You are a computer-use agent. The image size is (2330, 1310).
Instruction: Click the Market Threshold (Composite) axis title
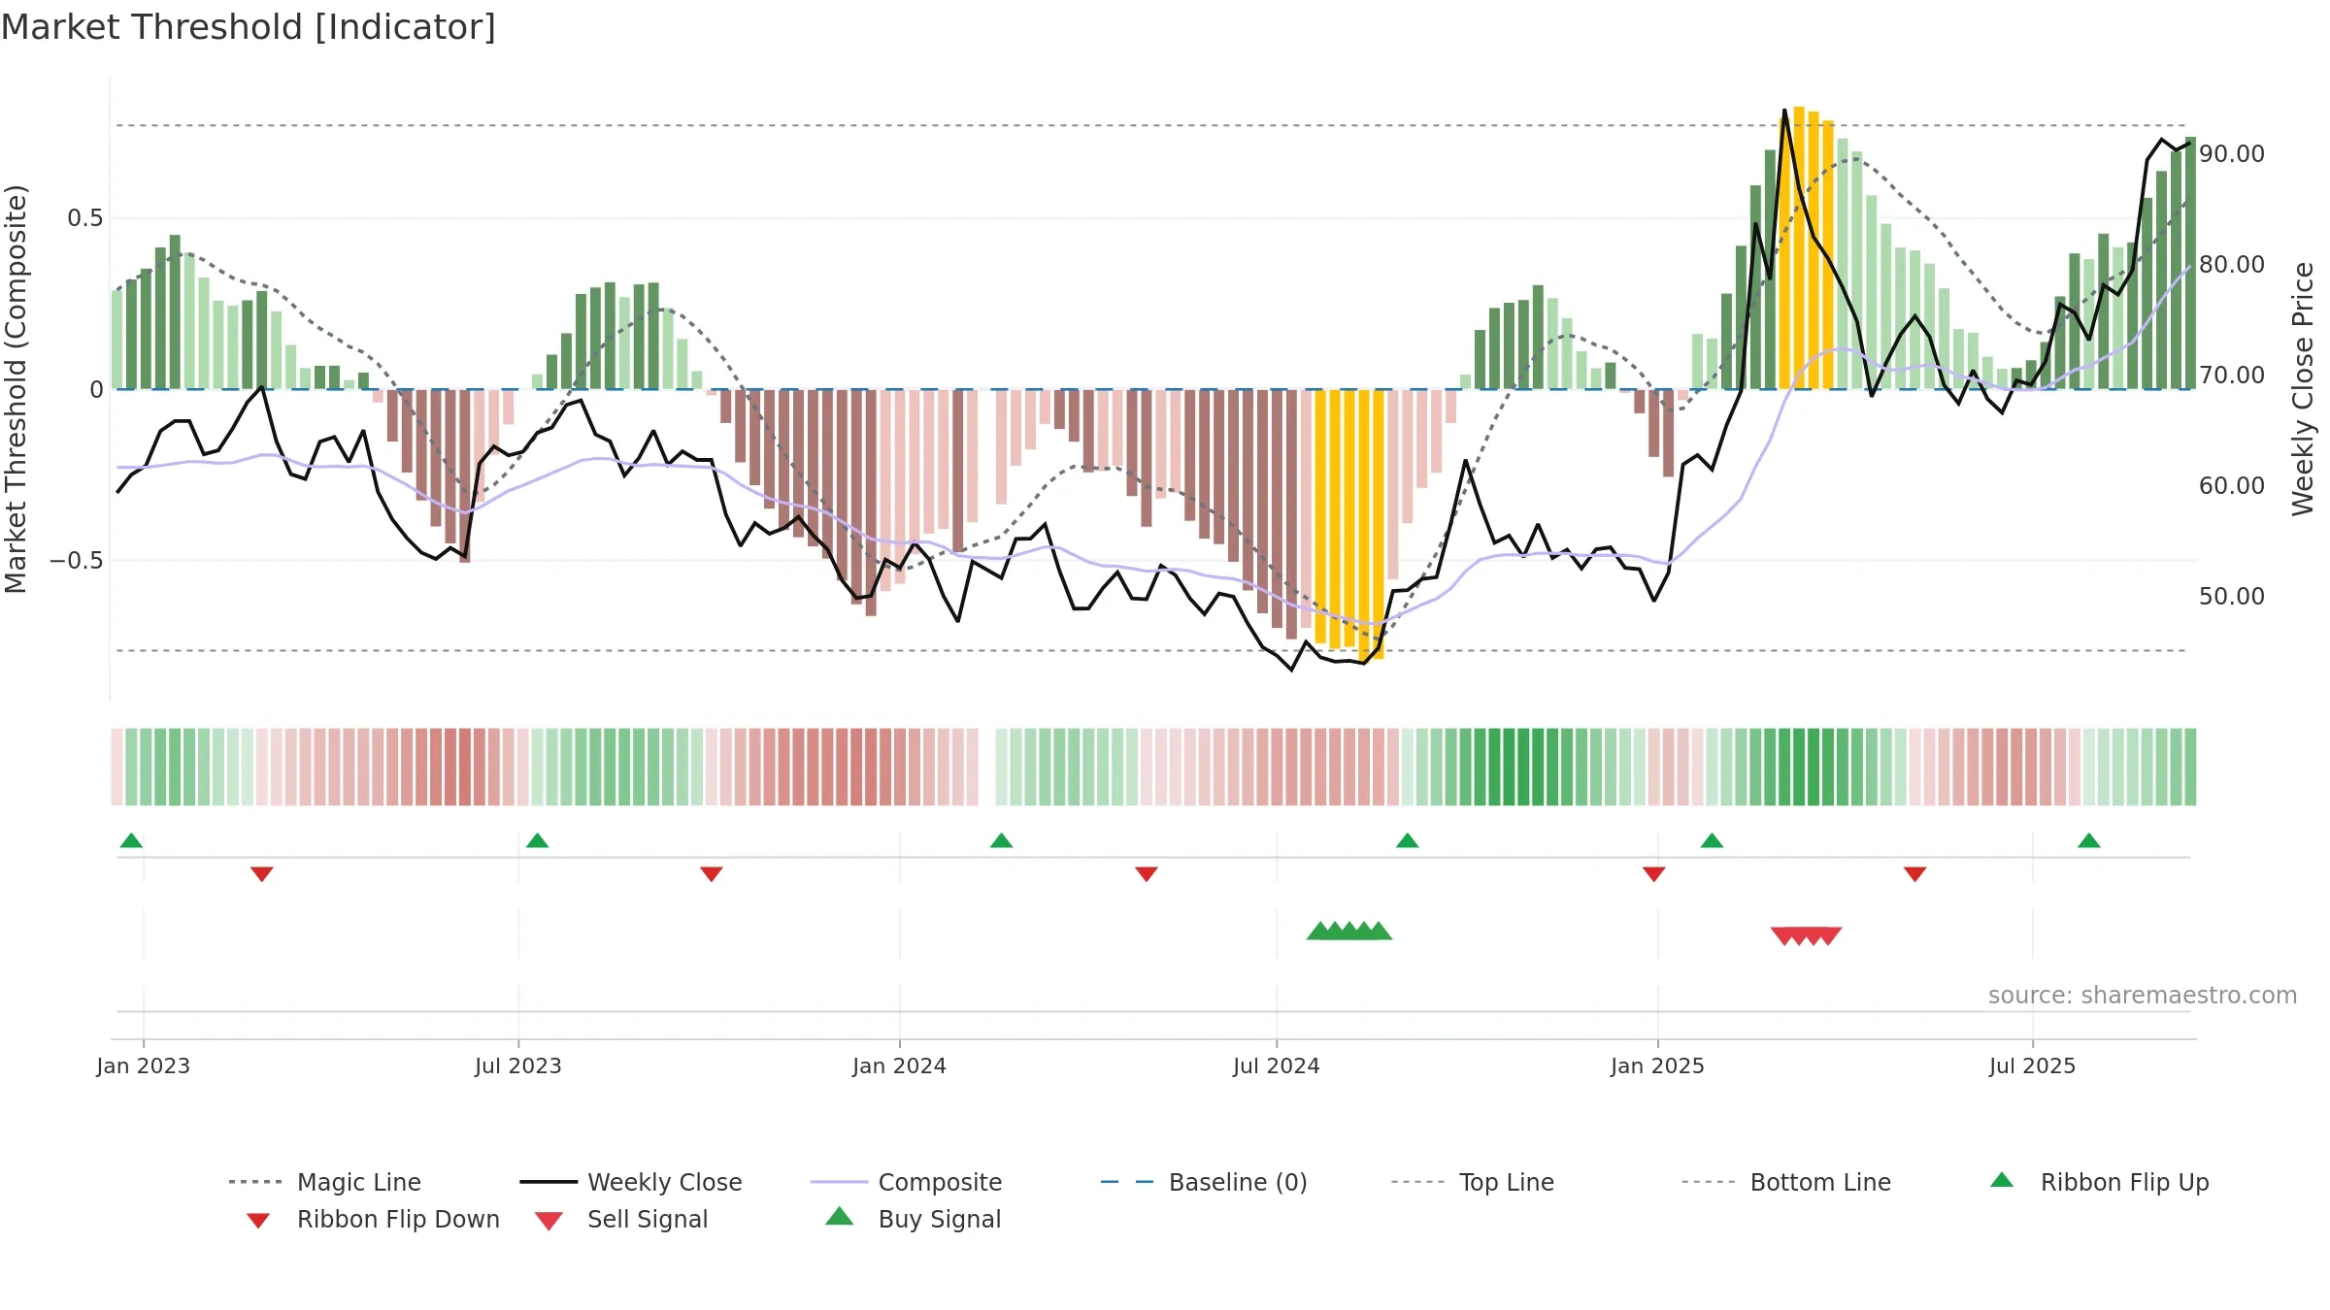[16, 389]
